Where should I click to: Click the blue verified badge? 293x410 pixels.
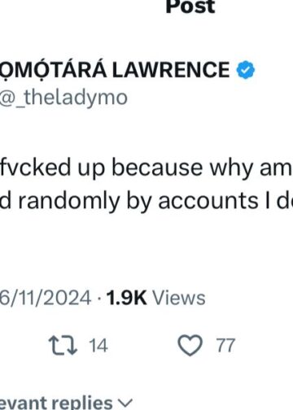[246, 70]
